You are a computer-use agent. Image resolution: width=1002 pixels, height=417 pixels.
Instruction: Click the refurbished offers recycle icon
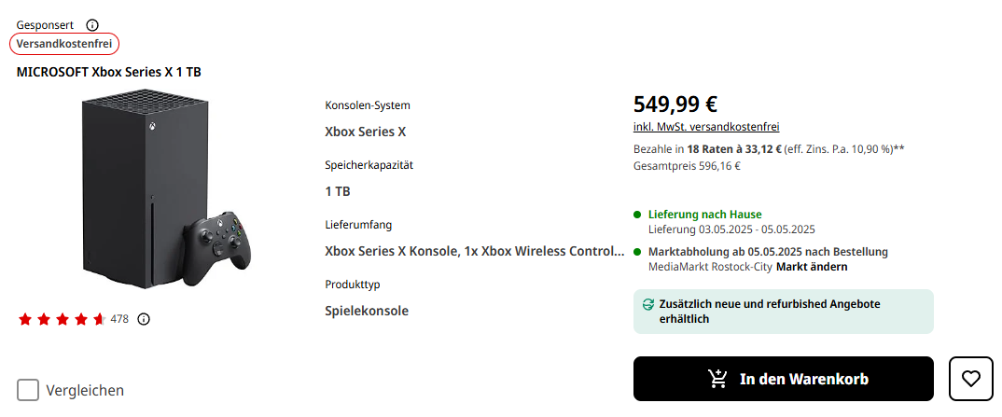point(648,304)
